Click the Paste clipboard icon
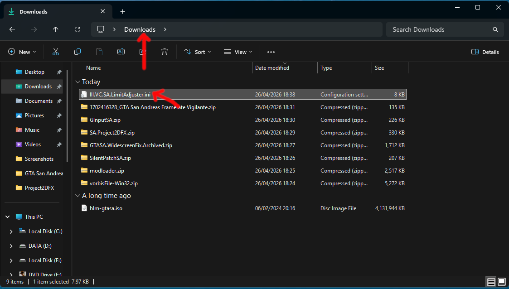Viewport: 509px width, 289px height. coord(99,52)
